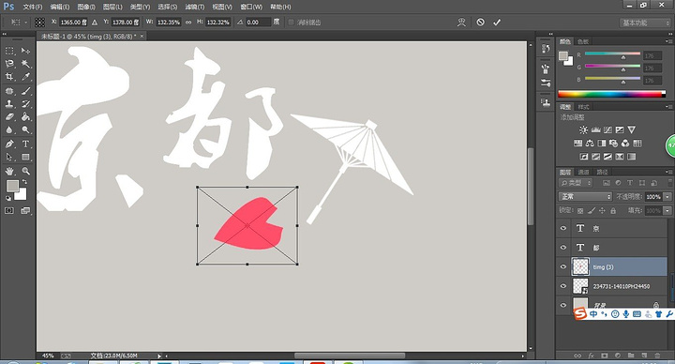Viewport: 675px width, 364px height.
Task: Select the Dodge tool
Action: (26, 129)
